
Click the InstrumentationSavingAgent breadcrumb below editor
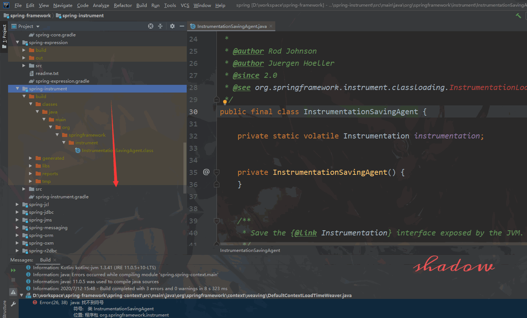pyautogui.click(x=250, y=250)
